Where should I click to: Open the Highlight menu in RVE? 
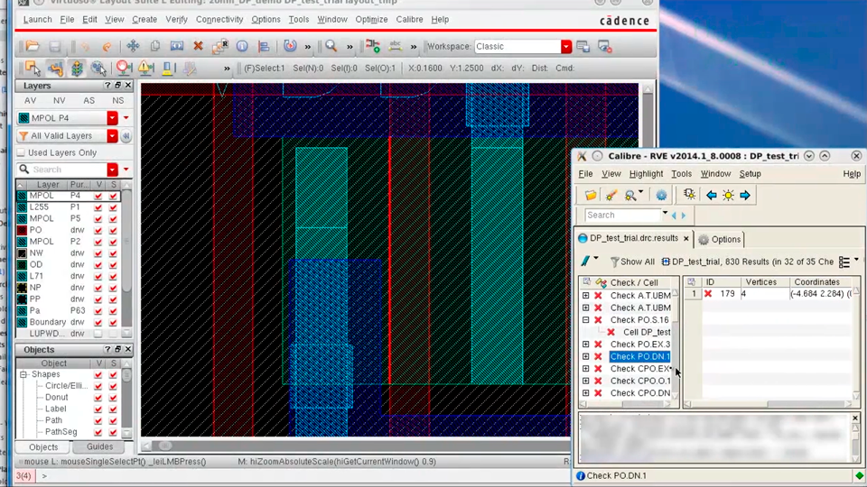646,174
